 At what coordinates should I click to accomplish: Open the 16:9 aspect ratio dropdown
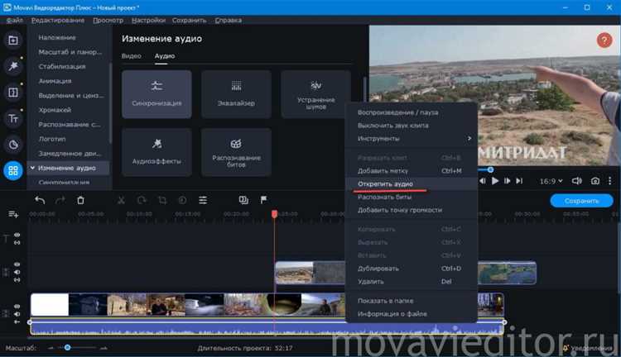point(549,180)
